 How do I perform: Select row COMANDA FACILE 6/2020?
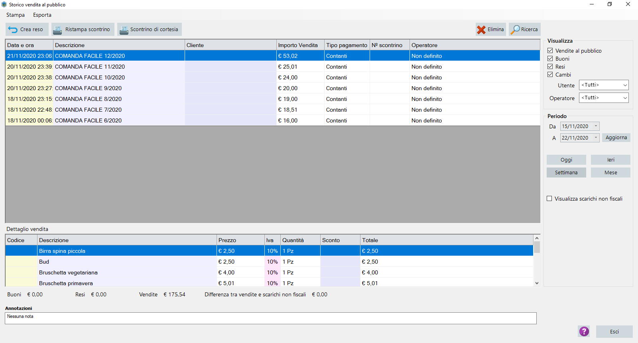(x=273, y=120)
